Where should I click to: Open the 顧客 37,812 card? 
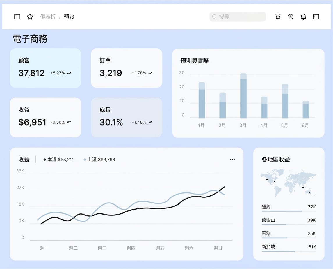tap(45, 68)
